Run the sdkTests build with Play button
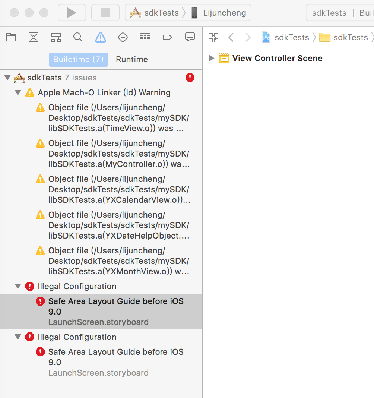 [x=72, y=13]
